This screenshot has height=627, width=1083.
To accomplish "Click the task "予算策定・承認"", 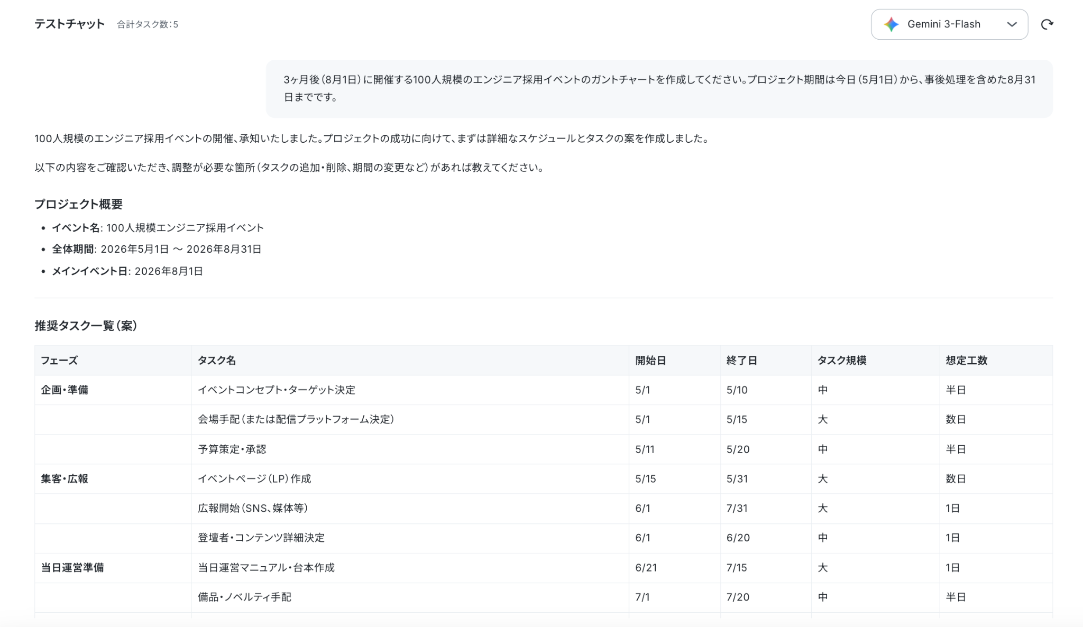I will [232, 449].
